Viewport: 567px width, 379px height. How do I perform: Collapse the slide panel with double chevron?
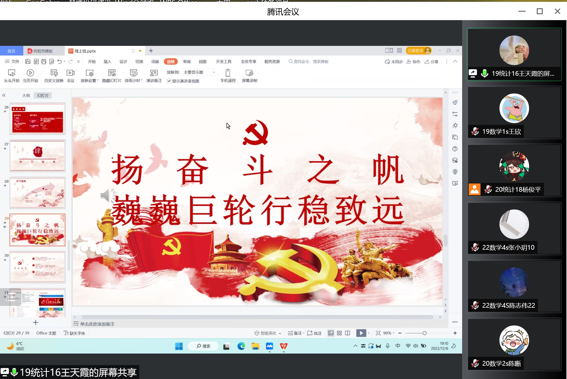point(4,95)
